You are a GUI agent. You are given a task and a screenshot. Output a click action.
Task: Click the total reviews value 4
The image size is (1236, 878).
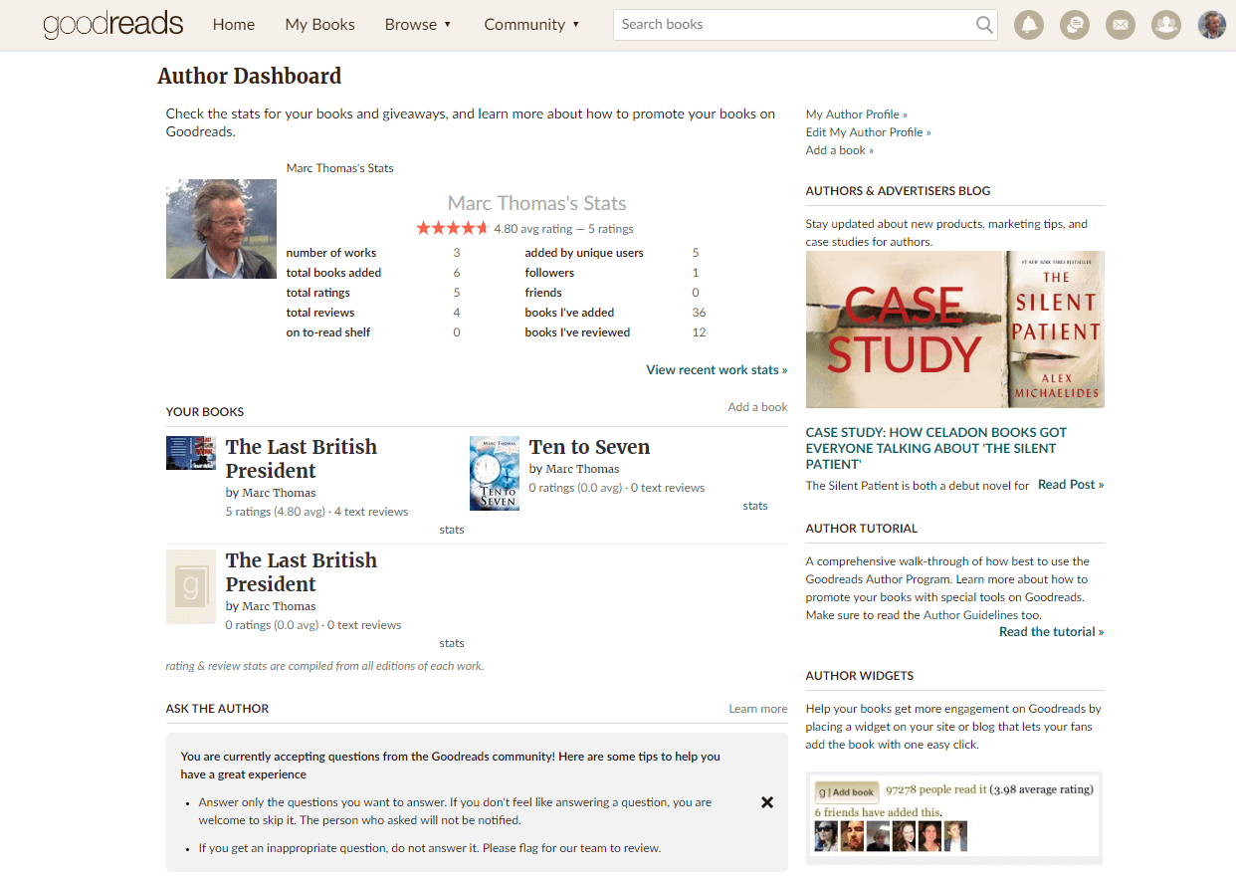click(x=457, y=313)
